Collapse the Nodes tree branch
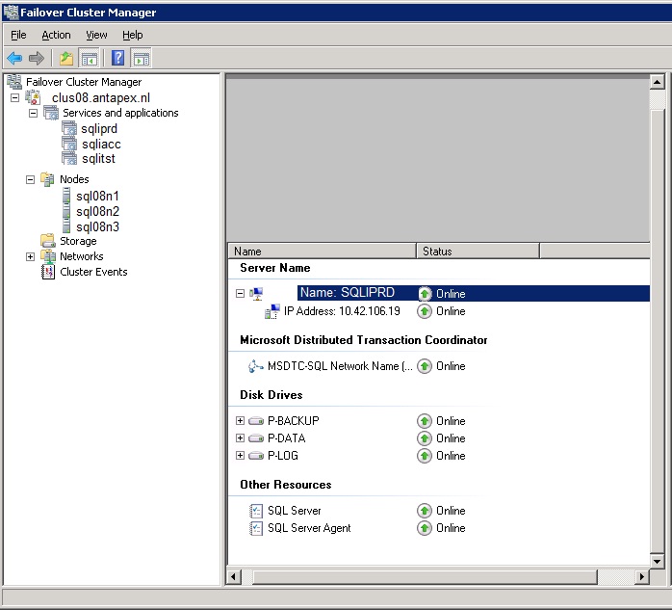 click(x=30, y=179)
